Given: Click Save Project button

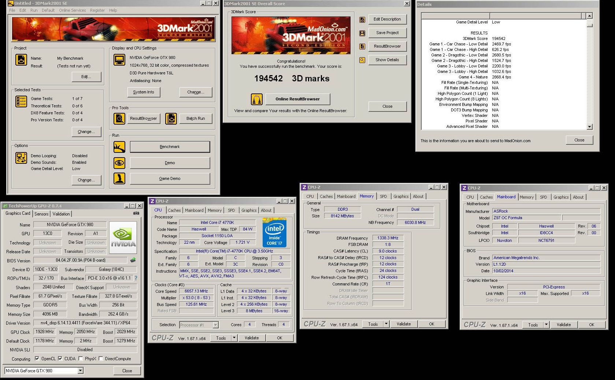Looking at the screenshot, I should tap(387, 33).
